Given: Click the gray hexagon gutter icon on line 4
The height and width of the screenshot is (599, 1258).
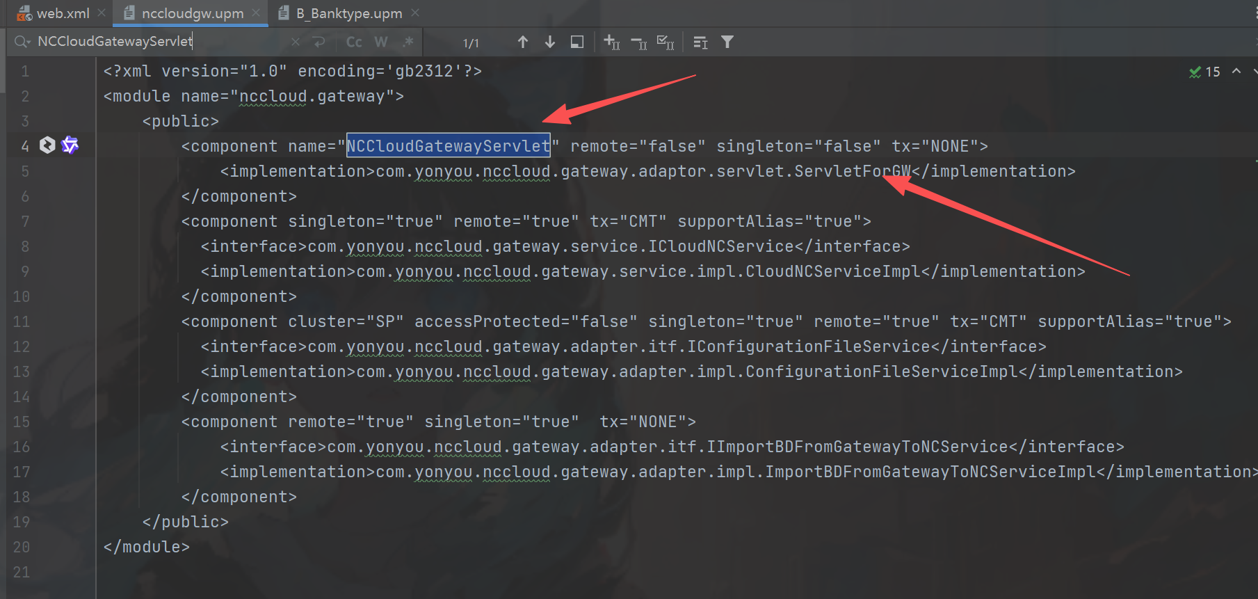Looking at the screenshot, I should 47,145.
